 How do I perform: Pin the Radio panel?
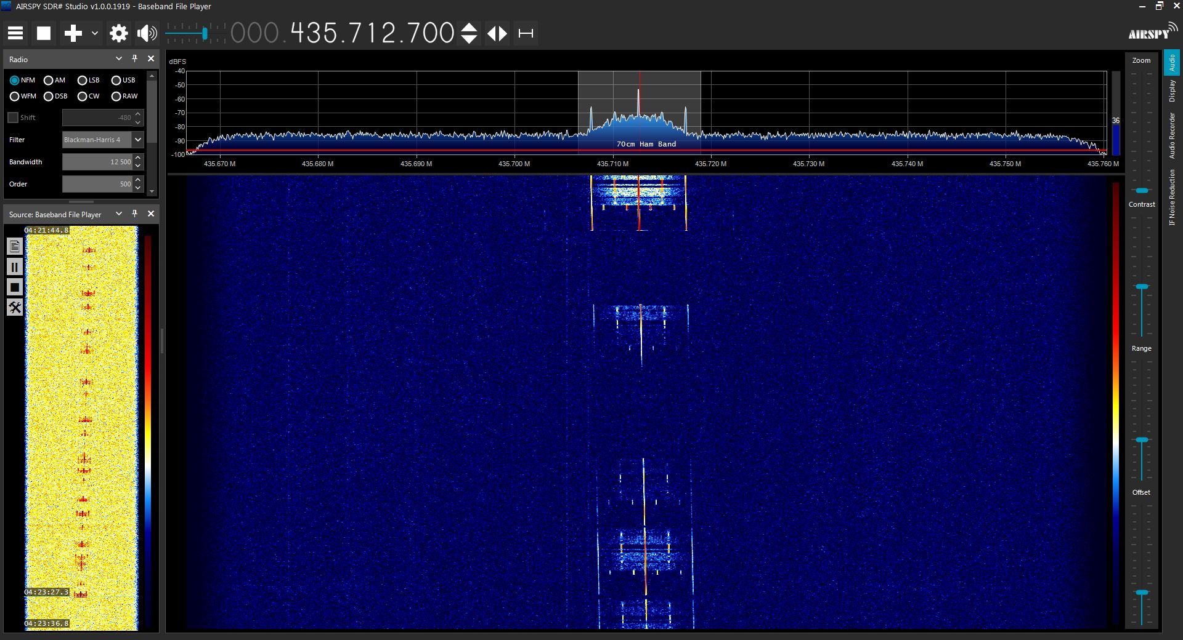135,58
